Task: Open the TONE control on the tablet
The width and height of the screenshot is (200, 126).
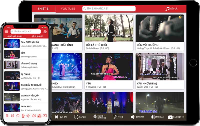Action: [118, 117]
